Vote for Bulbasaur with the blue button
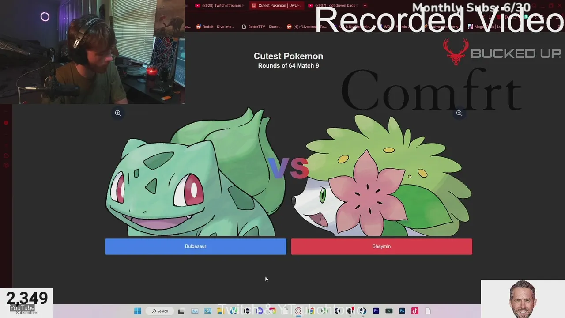This screenshot has width=565, height=318. (196, 246)
